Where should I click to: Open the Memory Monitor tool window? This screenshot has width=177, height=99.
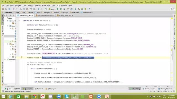tap(165, 89)
